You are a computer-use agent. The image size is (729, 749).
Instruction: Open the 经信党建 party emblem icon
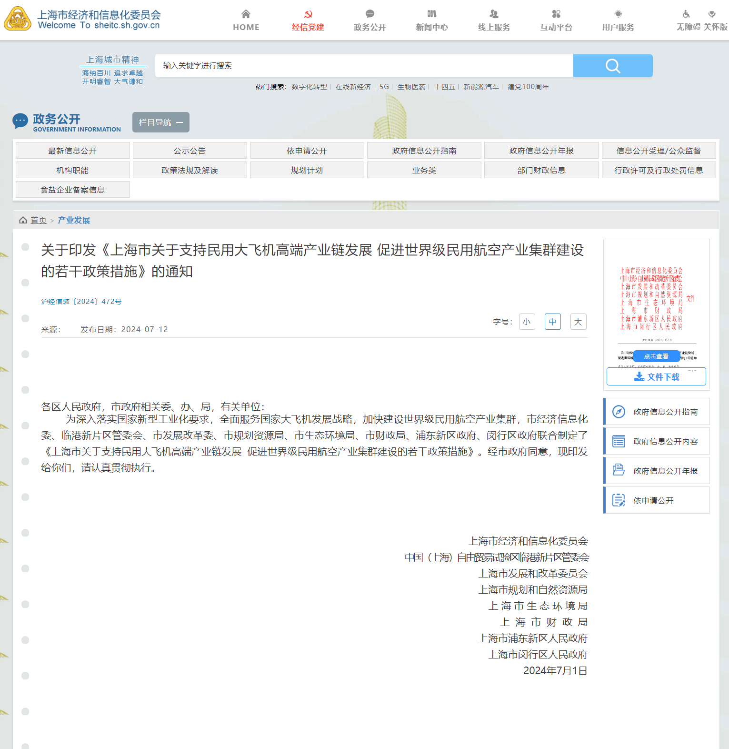308,14
